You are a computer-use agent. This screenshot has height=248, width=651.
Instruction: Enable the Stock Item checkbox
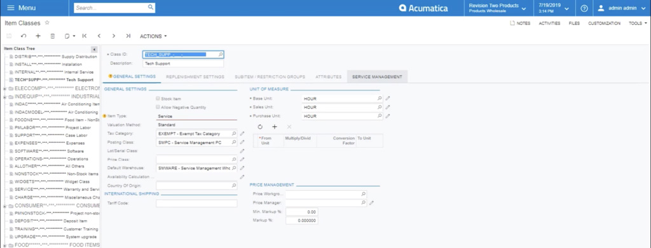pyautogui.click(x=158, y=98)
